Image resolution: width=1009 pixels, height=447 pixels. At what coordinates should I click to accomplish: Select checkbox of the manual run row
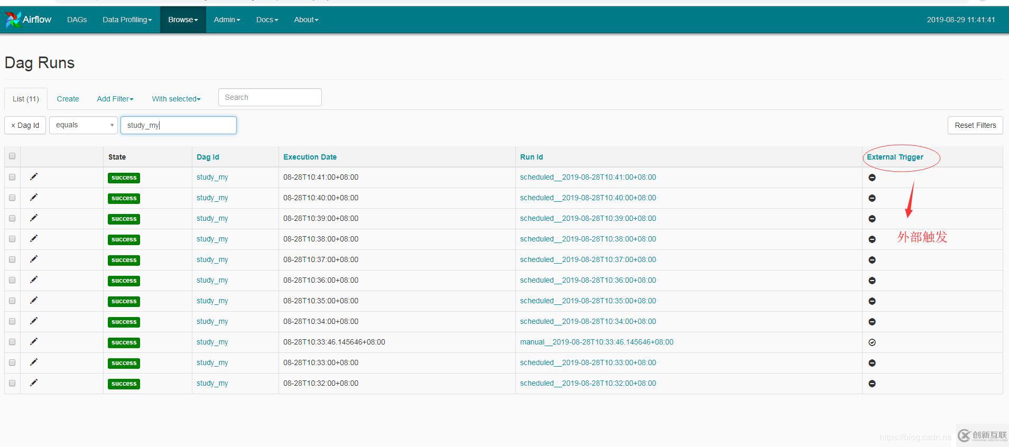pyautogui.click(x=12, y=342)
